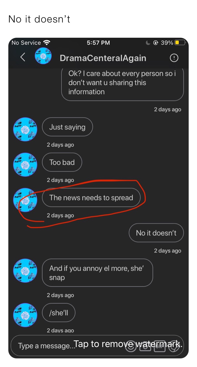This screenshot has width=197, height=367.
Task: Tap the "And if you annoy el more" message
Action: (x=97, y=273)
